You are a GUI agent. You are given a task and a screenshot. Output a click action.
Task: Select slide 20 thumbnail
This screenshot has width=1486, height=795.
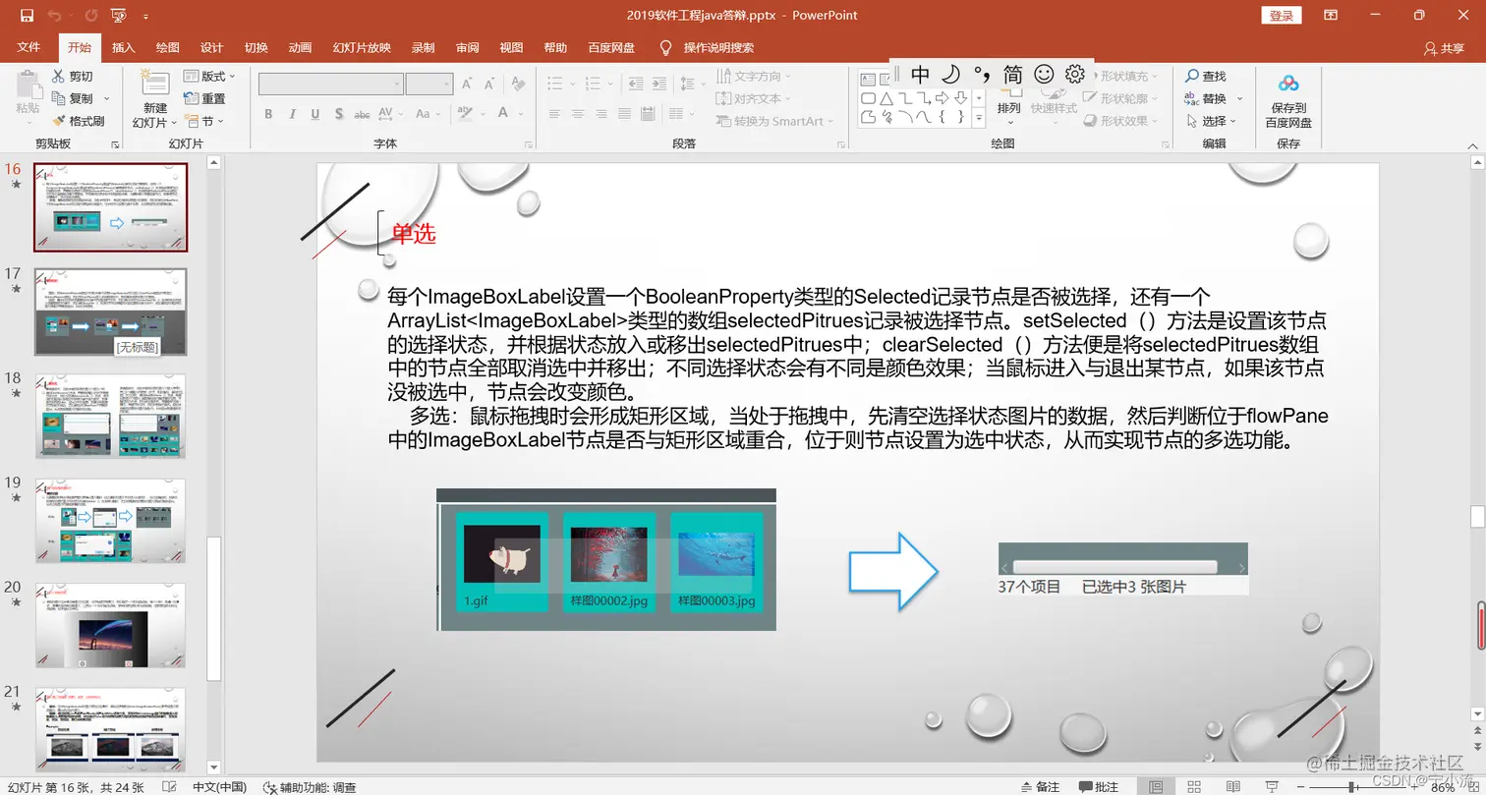(110, 625)
